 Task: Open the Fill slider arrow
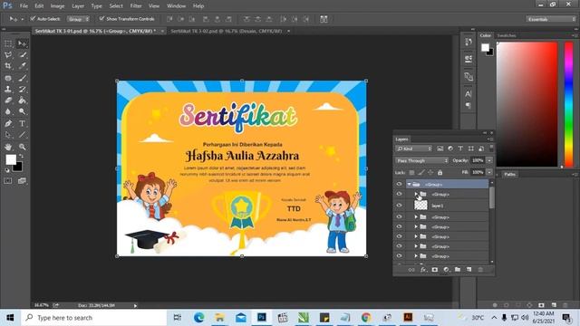[489, 172]
